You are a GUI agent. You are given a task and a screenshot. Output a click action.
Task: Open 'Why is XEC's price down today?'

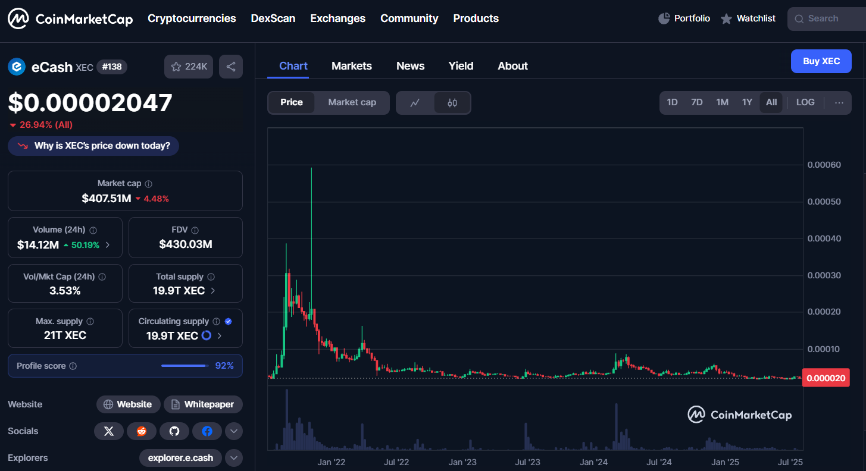[93, 146]
